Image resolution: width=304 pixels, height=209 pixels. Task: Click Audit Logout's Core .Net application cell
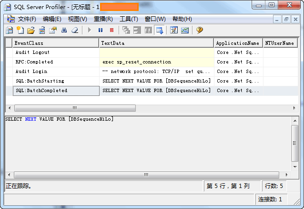click(x=238, y=52)
